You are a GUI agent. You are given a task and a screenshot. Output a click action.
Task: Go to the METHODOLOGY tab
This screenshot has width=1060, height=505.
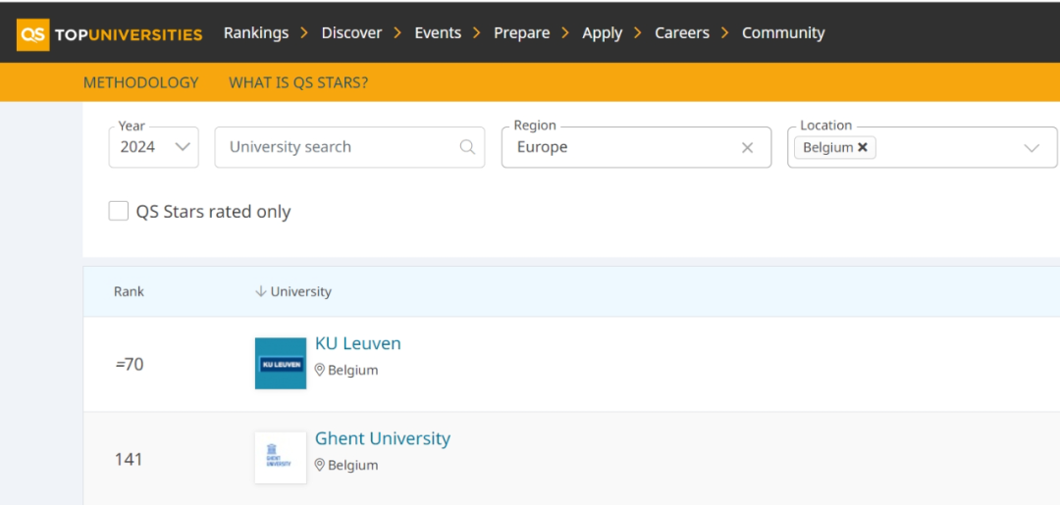[141, 83]
